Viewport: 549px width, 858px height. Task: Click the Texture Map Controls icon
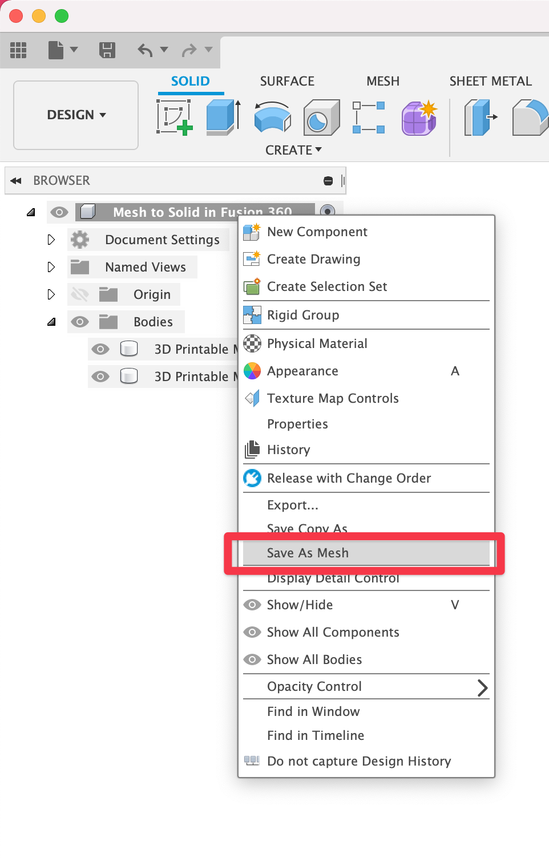[x=252, y=398]
